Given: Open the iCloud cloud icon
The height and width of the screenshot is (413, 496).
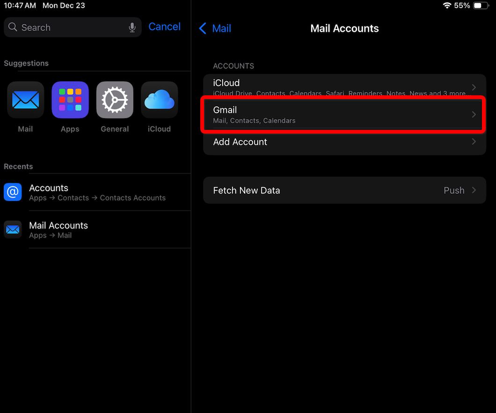Looking at the screenshot, I should coord(159,100).
